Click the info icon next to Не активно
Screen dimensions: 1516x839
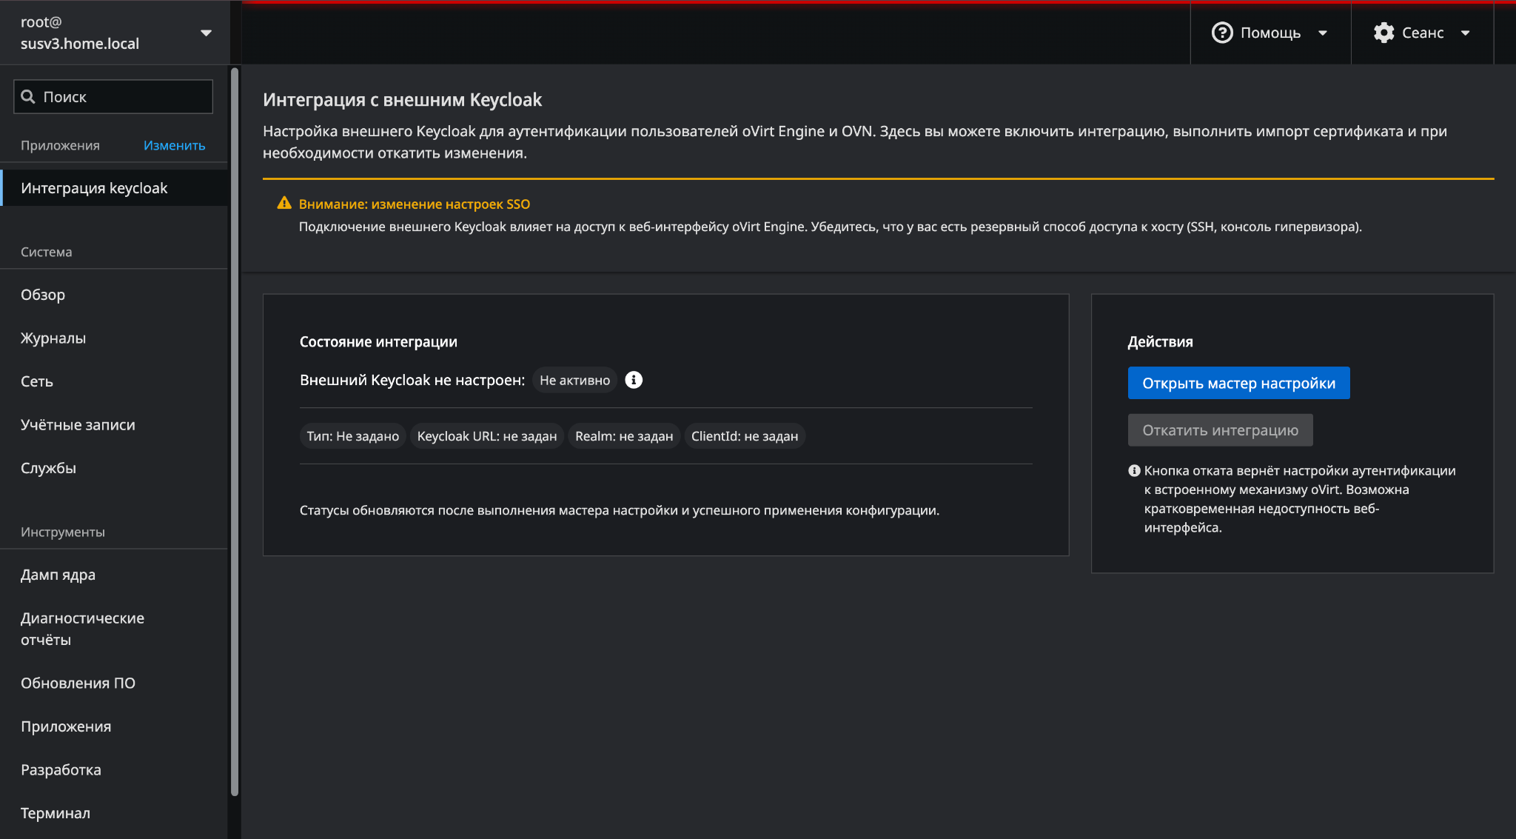pyautogui.click(x=634, y=380)
